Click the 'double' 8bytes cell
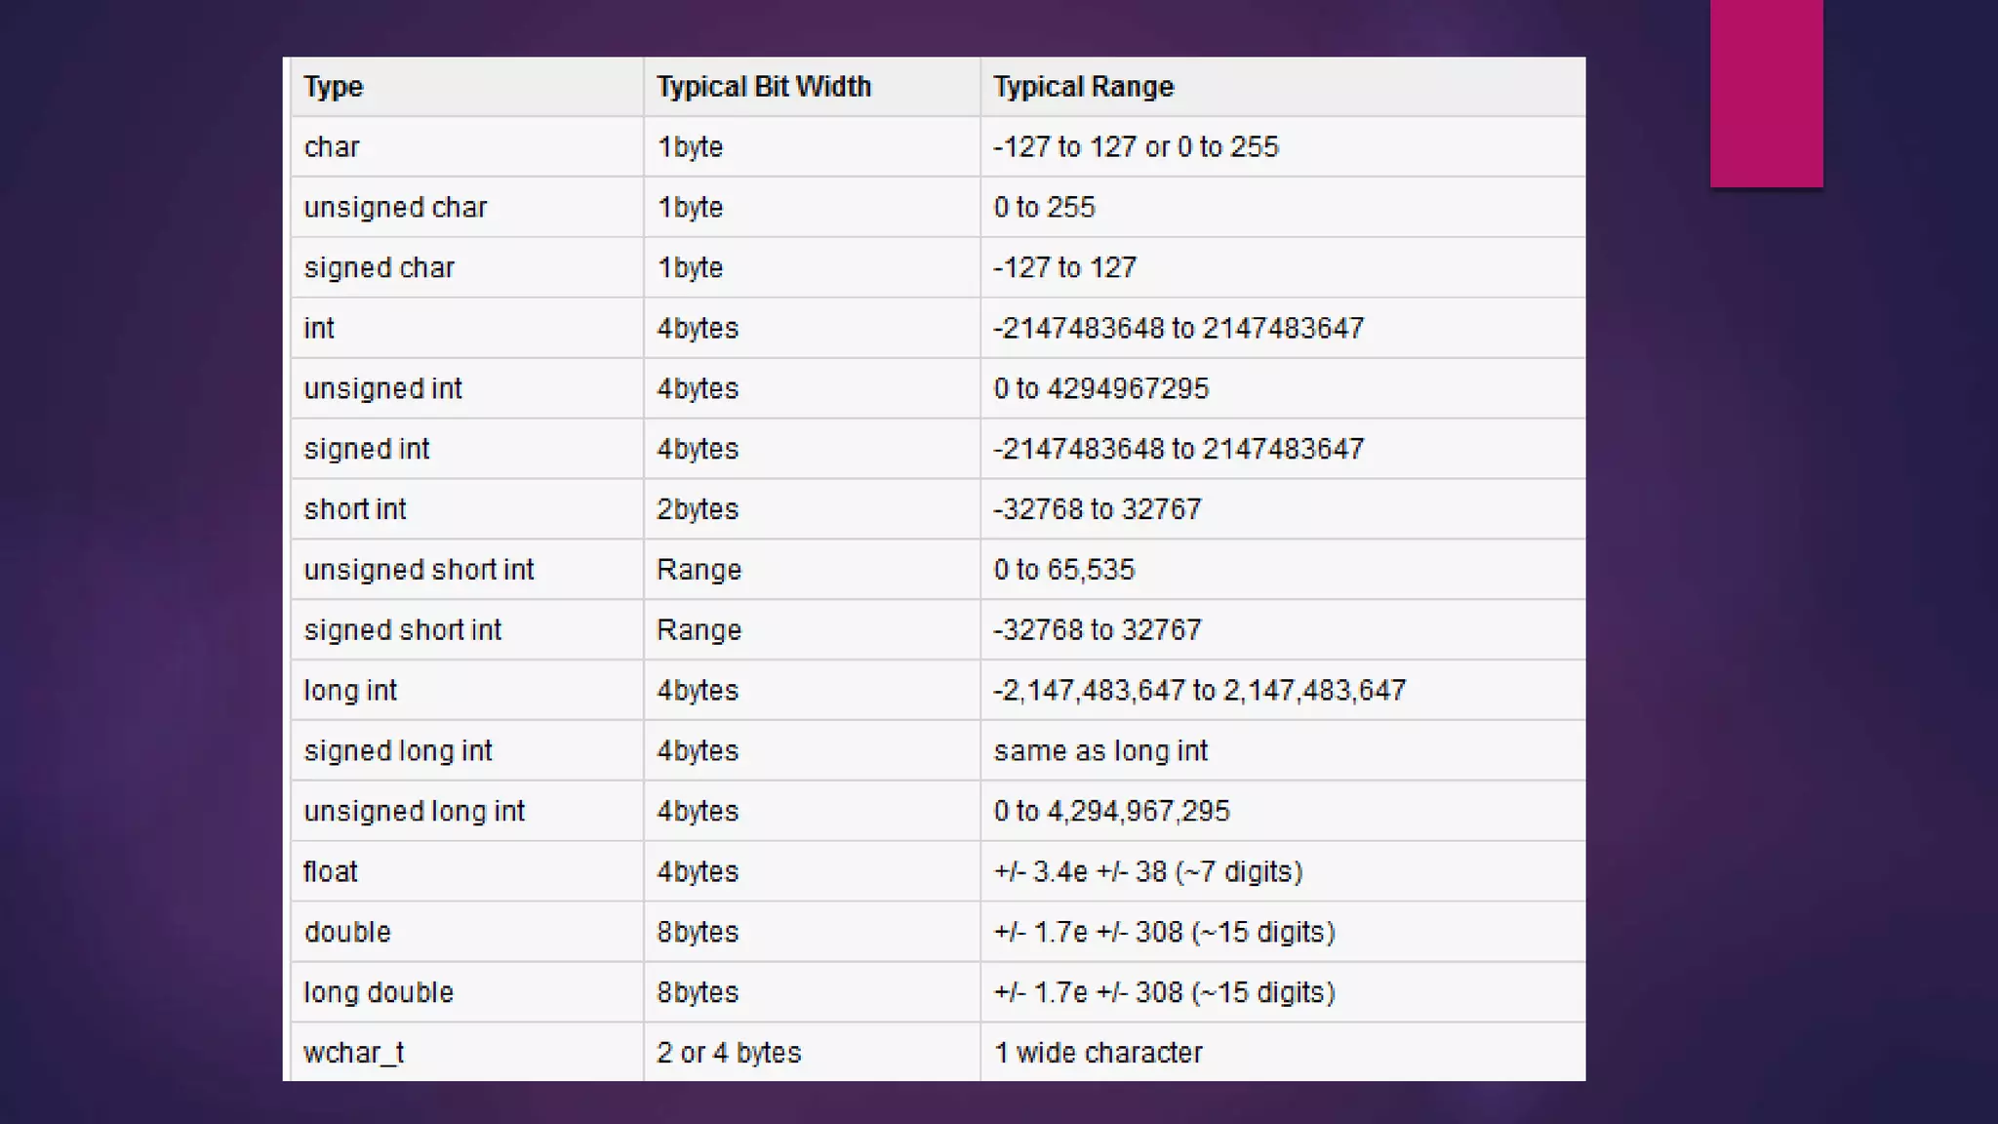 [x=698, y=933]
